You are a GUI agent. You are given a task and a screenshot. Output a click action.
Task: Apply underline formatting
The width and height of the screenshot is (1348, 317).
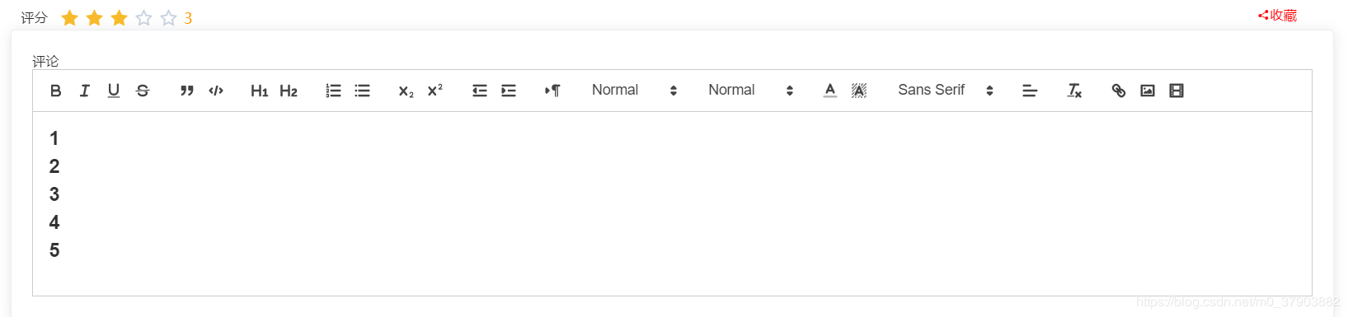(x=114, y=91)
